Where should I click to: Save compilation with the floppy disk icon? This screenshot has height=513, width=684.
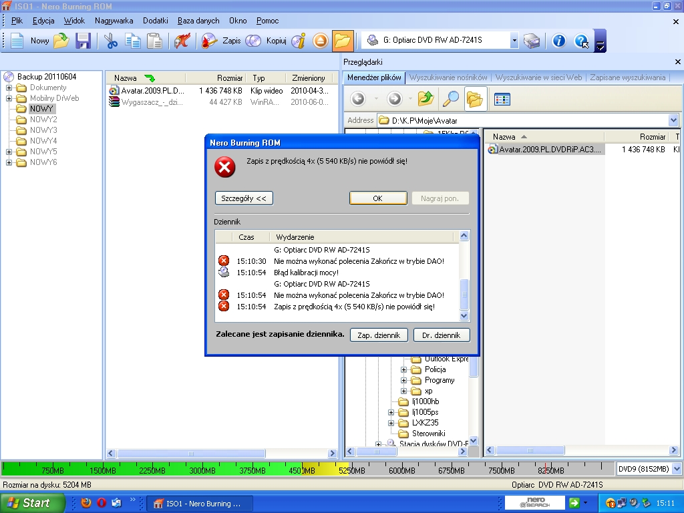83,41
